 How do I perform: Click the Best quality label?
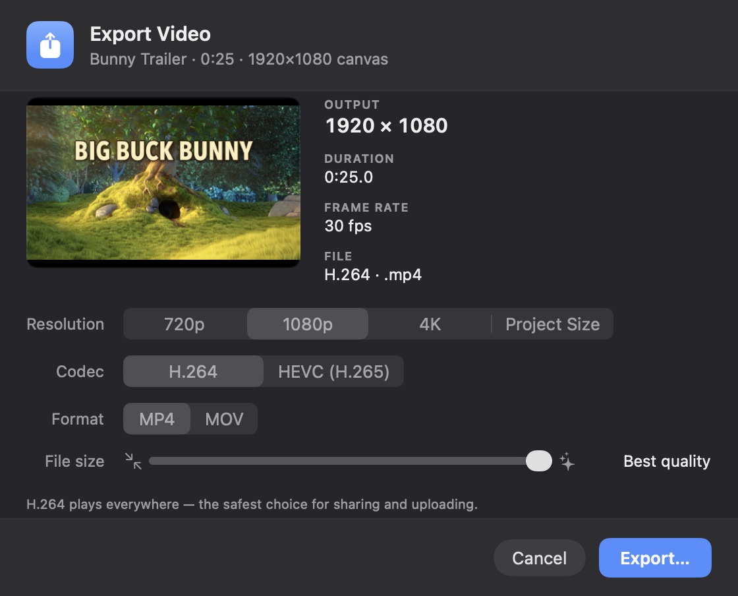pos(667,462)
